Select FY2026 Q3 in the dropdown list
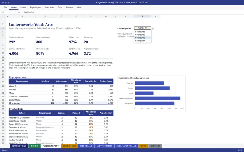Image resolution: width=244 pixels, height=152 pixels. tap(142, 38)
